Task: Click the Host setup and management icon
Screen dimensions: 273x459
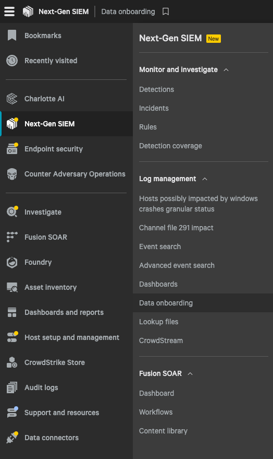Action: tap(12, 337)
